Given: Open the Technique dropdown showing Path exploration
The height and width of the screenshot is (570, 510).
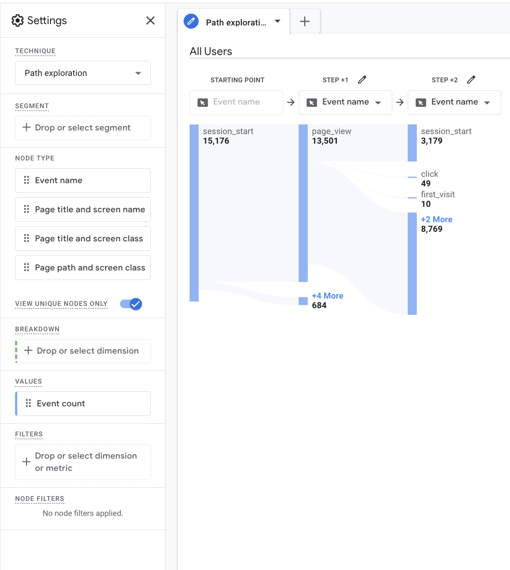Looking at the screenshot, I should pos(83,73).
